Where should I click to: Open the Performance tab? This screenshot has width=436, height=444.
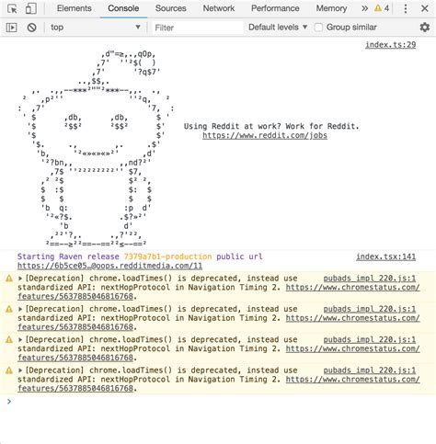(275, 8)
